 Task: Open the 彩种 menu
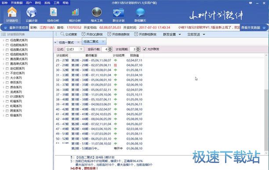coord(4,3)
